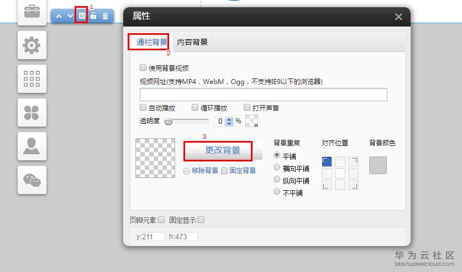Image resolution: width=462 pixels, height=272 pixels.
Task: Tick the 页脚元素 checkbox
Action: pos(161,219)
